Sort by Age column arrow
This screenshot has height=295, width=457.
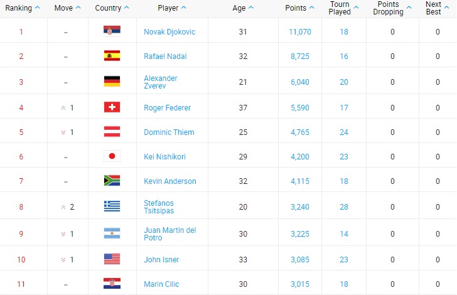(x=250, y=8)
